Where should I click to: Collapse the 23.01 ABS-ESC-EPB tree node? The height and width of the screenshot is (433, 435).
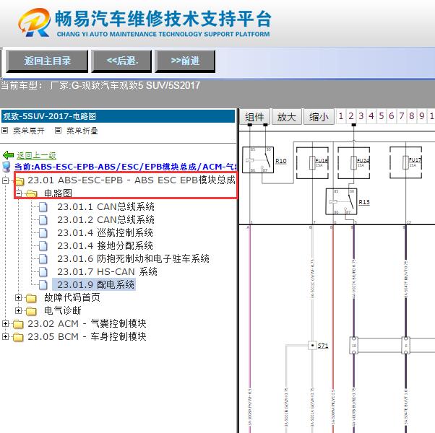click(5, 180)
